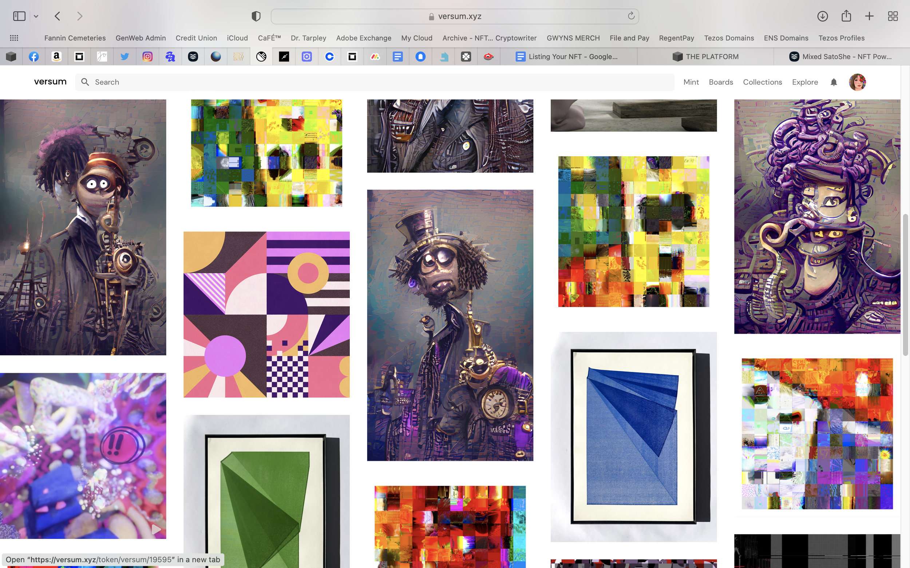Open the blue framed print artwork
The height and width of the screenshot is (568, 910).
tap(633, 436)
